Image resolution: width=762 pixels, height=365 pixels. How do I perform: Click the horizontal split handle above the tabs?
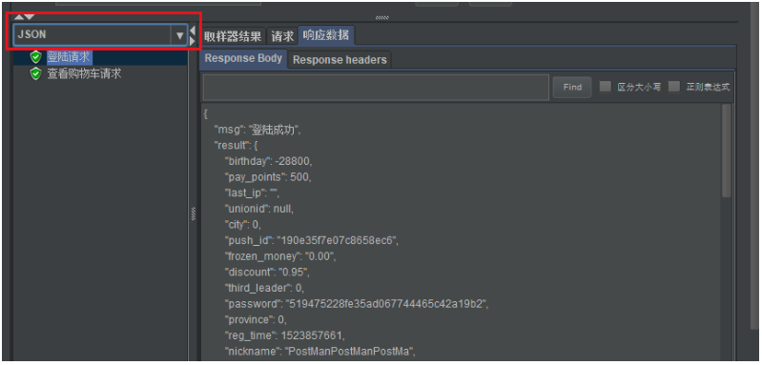pyautogui.click(x=382, y=18)
